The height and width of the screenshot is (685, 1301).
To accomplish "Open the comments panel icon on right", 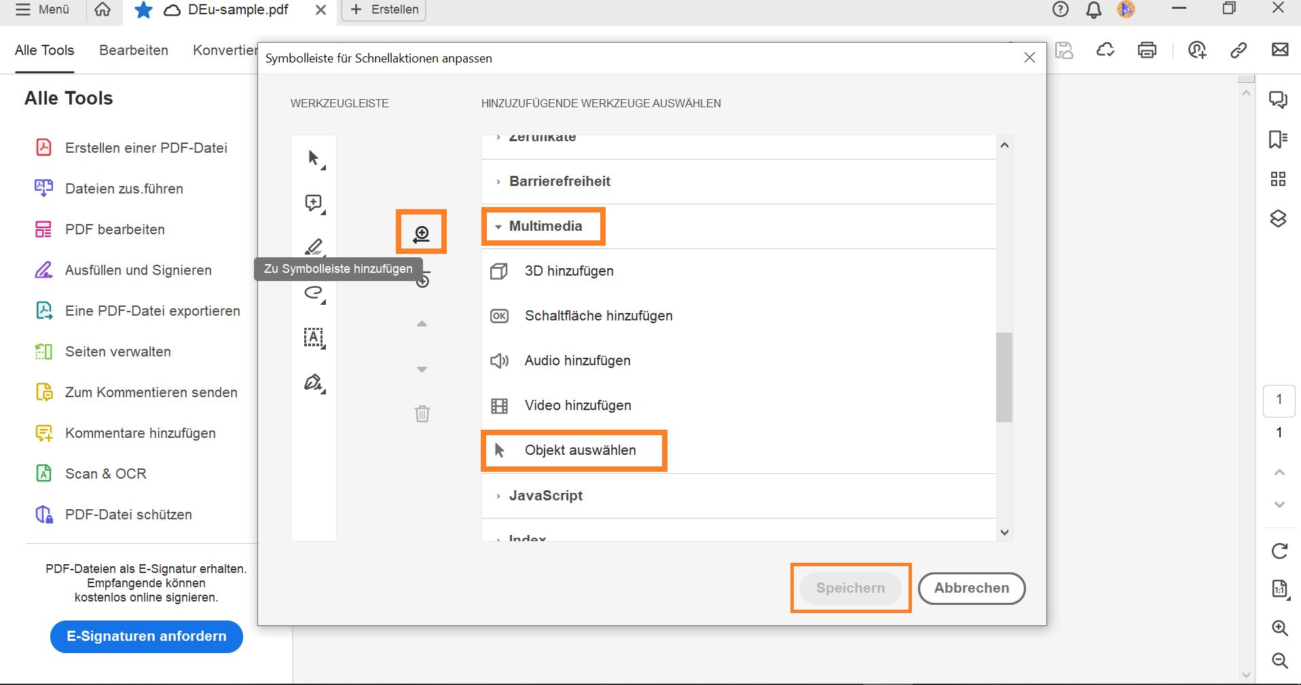I will click(x=1278, y=100).
